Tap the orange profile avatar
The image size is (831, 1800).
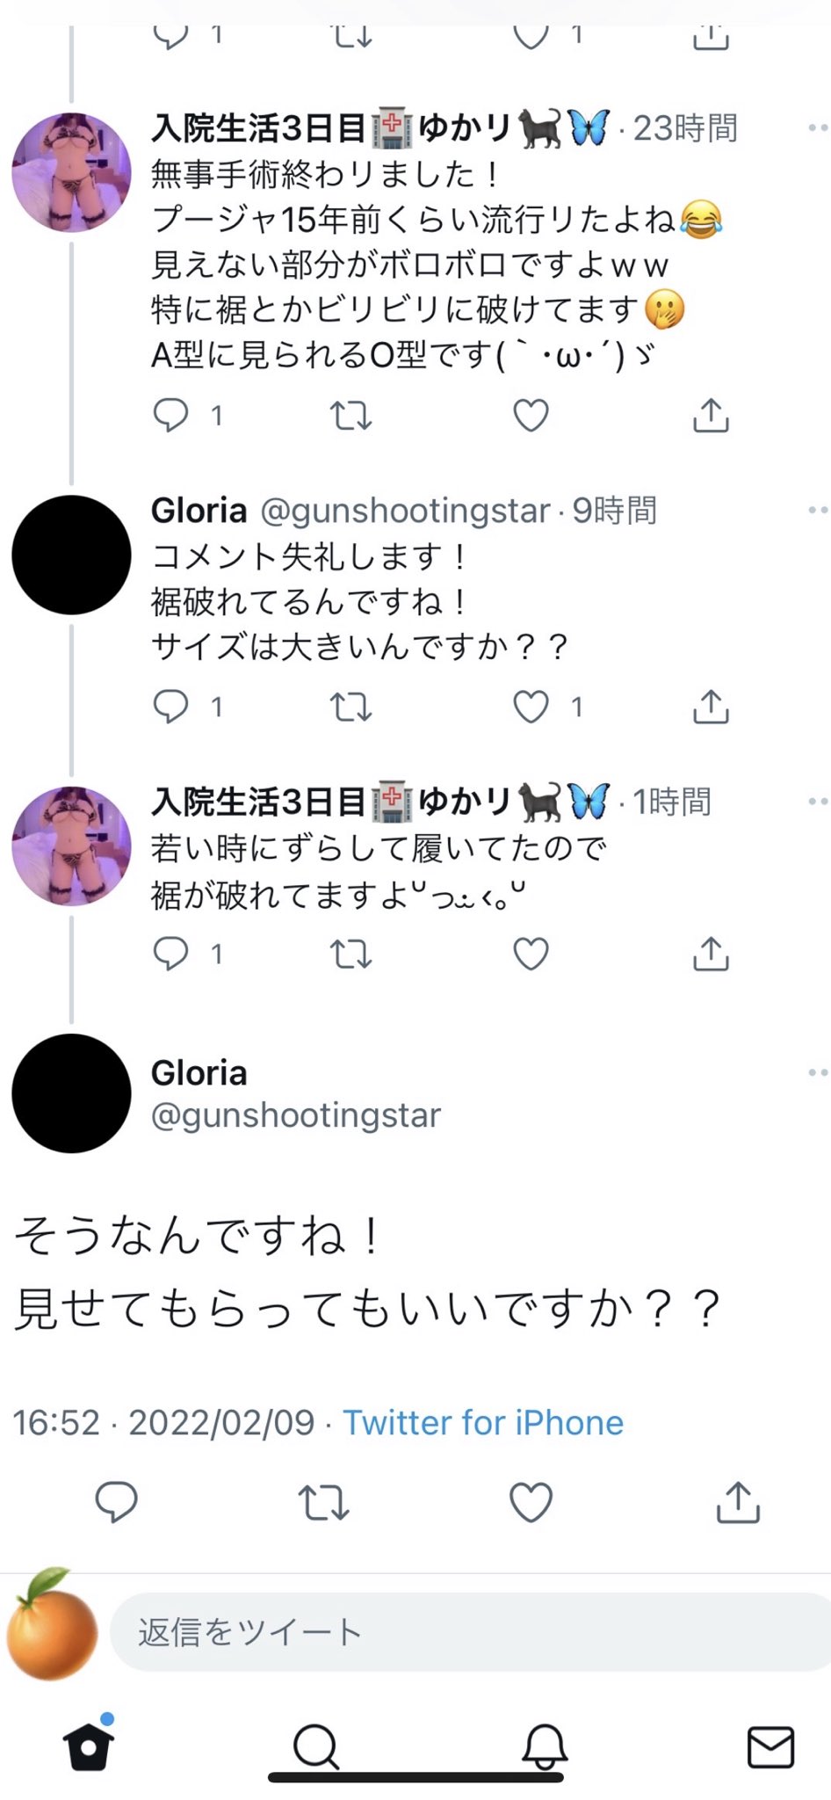coord(51,1626)
